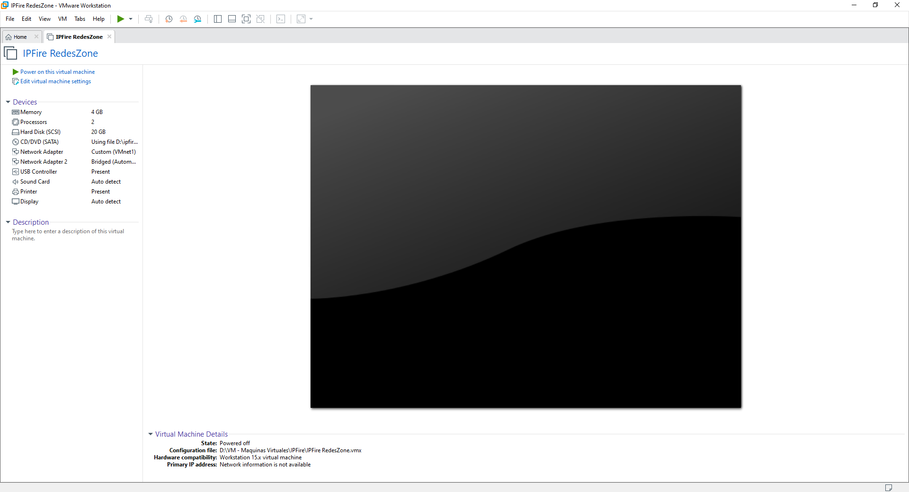Viewport: 909px width, 492px height.
Task: Select the Processors device row
Action: tap(75, 122)
